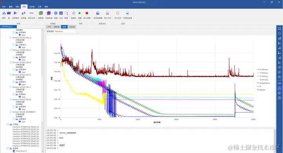The height and width of the screenshot is (153, 283).
Task: Collapse the Domain-SOLID_CELL8 tree node
Action: [11, 100]
